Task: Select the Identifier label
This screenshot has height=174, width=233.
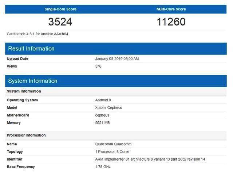Action: pyautogui.click(x=15, y=159)
